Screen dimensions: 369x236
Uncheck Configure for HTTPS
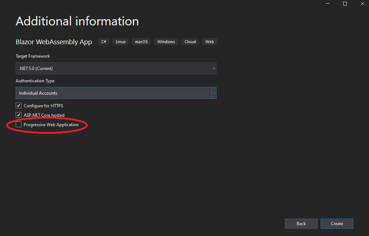[19, 106]
